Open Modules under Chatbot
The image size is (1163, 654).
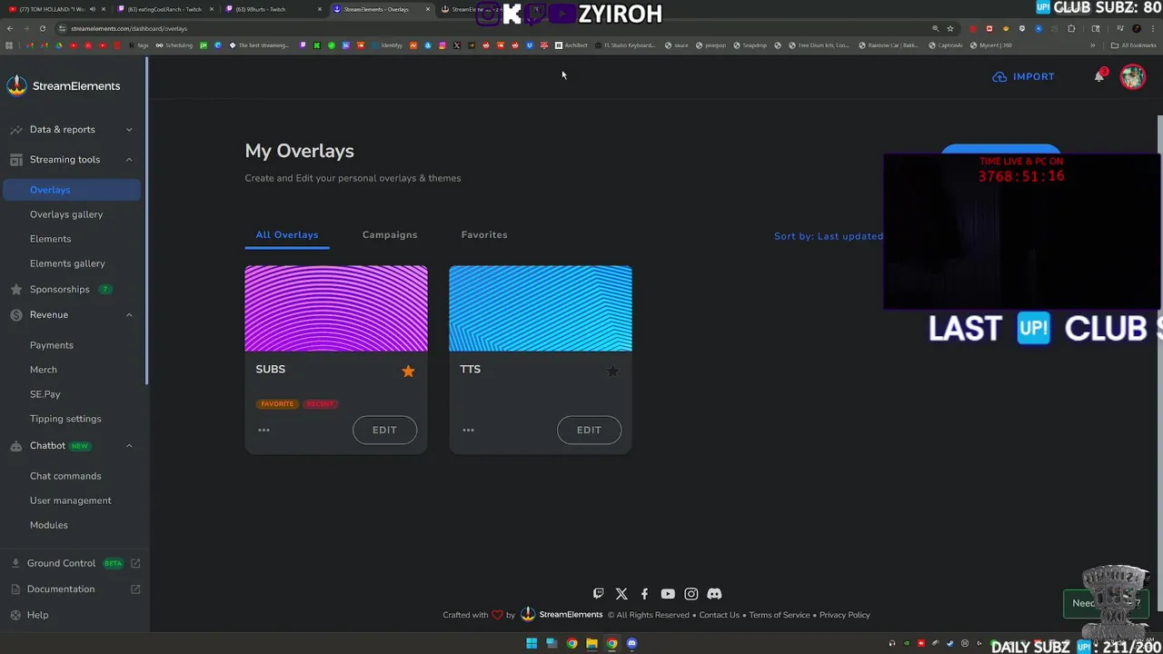click(49, 525)
